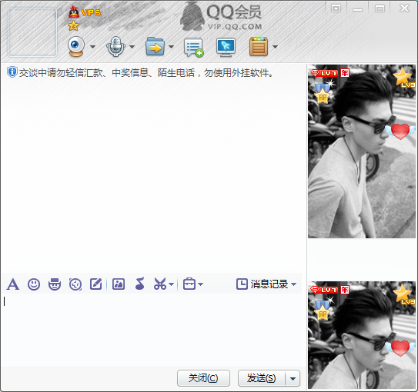Click winged red heart on bottom photo
Image resolution: width=418 pixels, height=392 pixels.
(x=400, y=348)
